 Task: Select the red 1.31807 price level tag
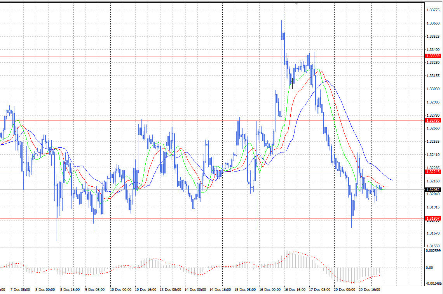coord(433,219)
